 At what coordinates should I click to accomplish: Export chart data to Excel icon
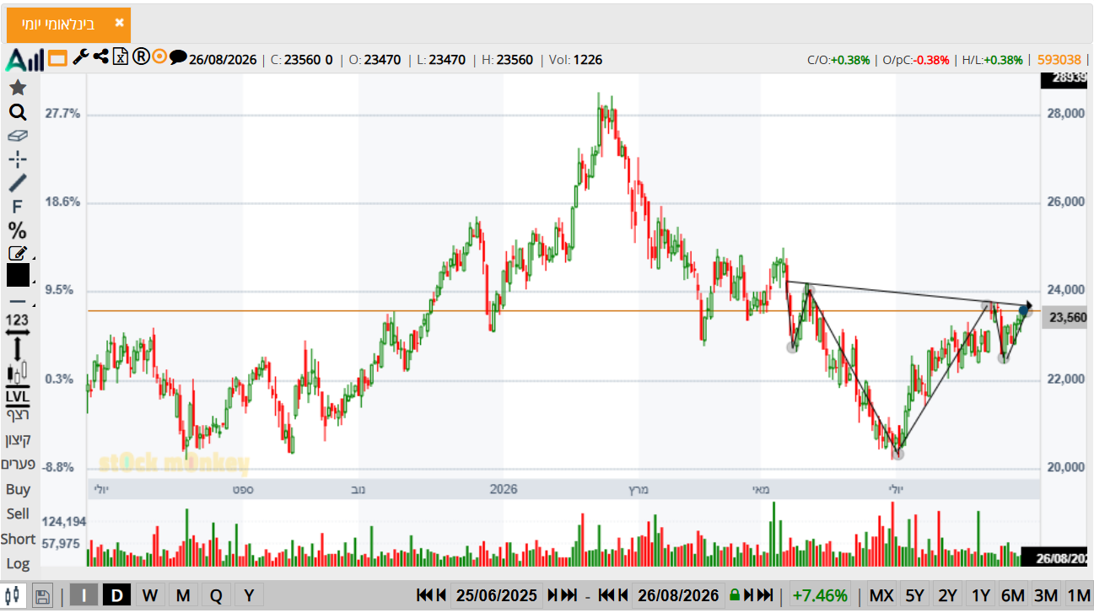click(121, 57)
